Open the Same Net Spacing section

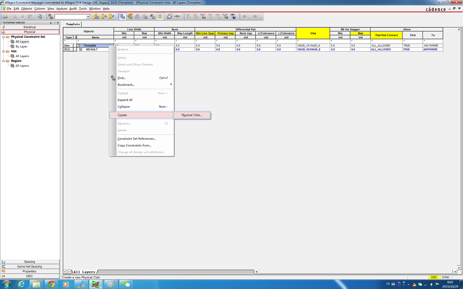tap(30, 267)
